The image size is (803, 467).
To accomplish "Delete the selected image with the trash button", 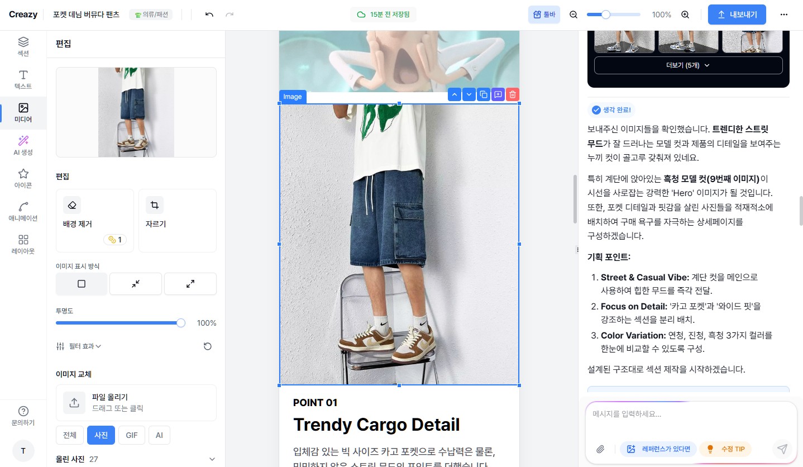I will pyautogui.click(x=512, y=94).
